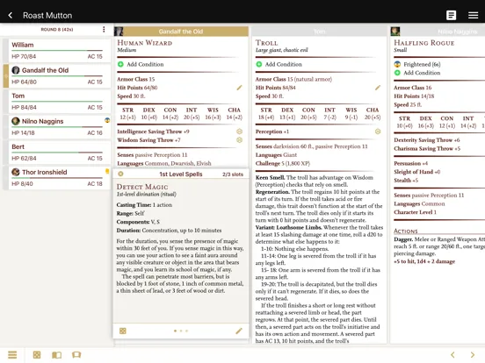Open the compendium book icon in toolbar
The width and height of the screenshot is (485, 363).
pyautogui.click(x=56, y=354)
